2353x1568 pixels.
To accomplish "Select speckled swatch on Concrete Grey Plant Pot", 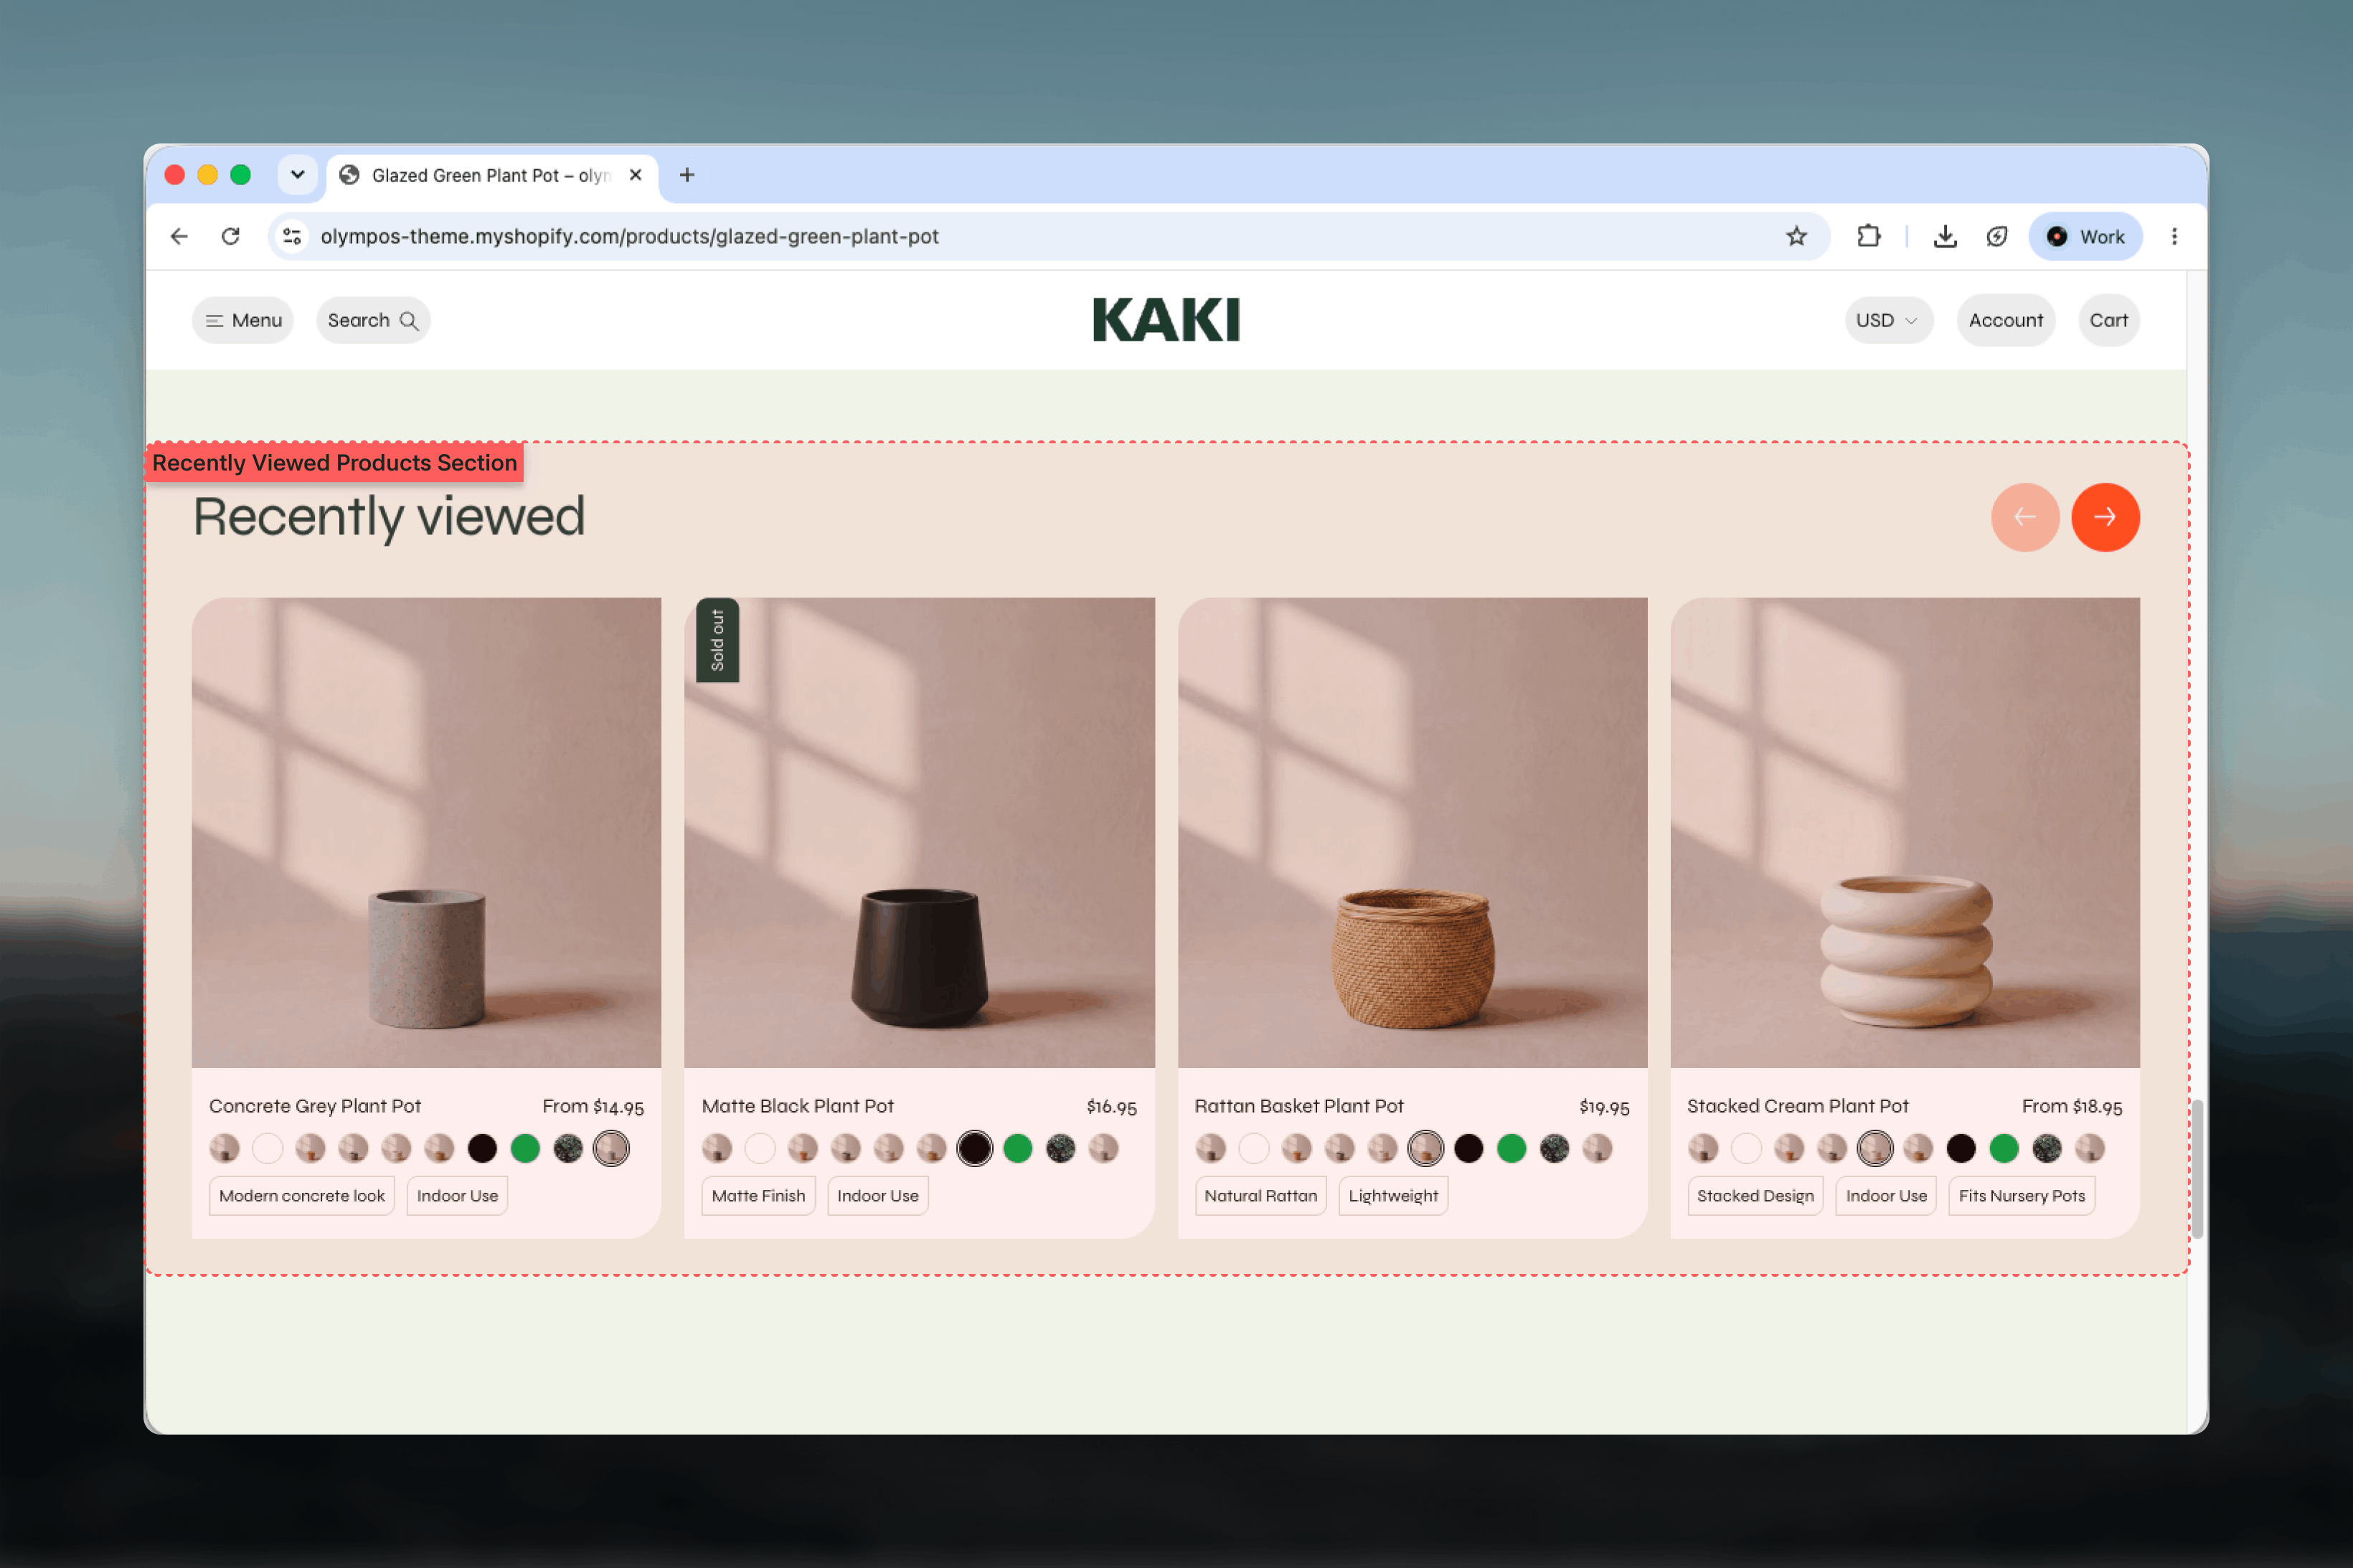I will tap(568, 1148).
